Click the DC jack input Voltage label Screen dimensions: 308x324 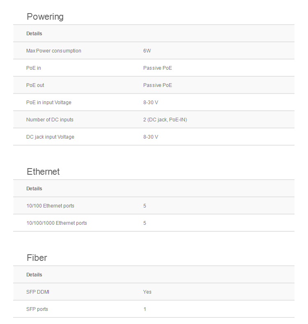pos(50,137)
